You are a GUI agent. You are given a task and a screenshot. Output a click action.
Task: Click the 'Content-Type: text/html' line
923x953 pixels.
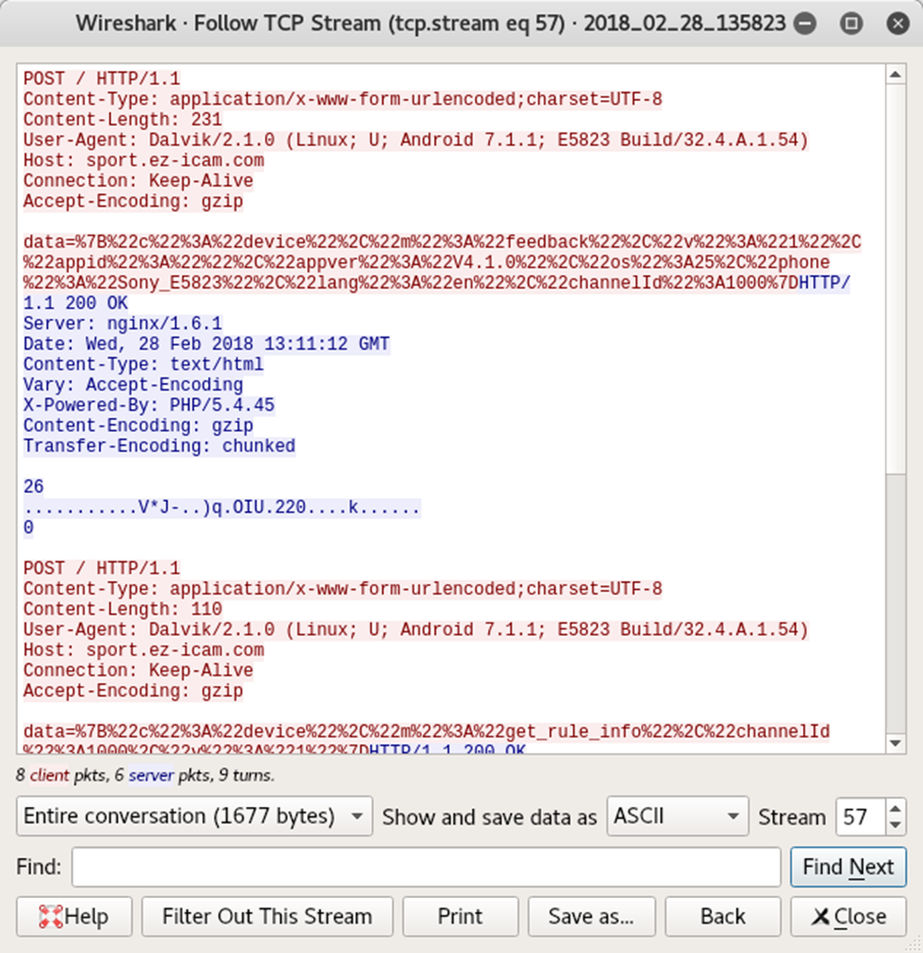coord(143,365)
